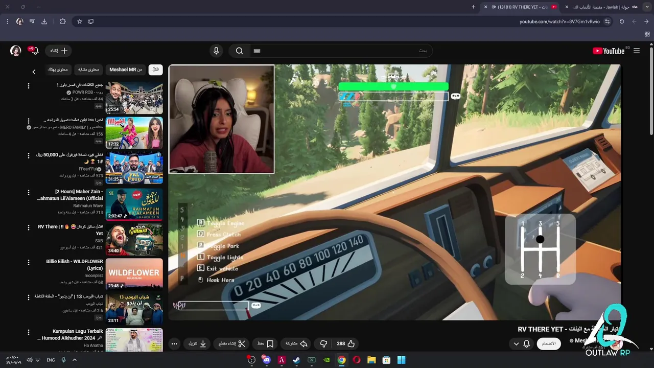Open three-dot options for SXB video

(x=29, y=227)
